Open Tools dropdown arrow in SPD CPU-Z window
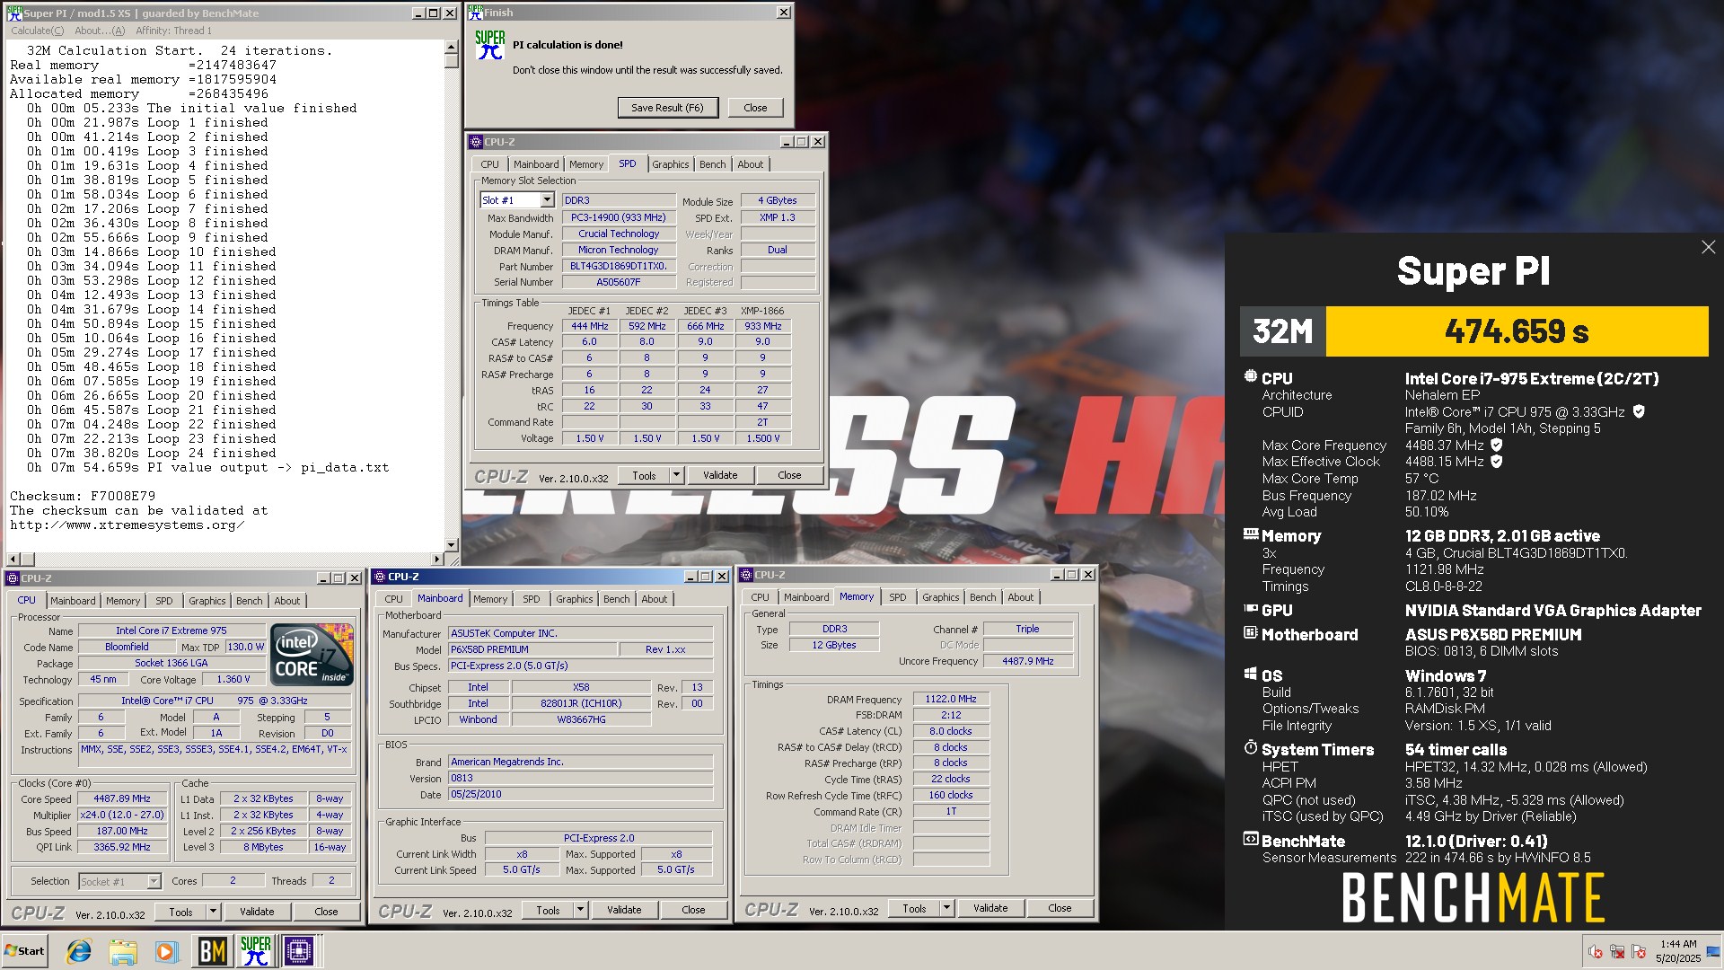1724x970 pixels. [x=676, y=475]
